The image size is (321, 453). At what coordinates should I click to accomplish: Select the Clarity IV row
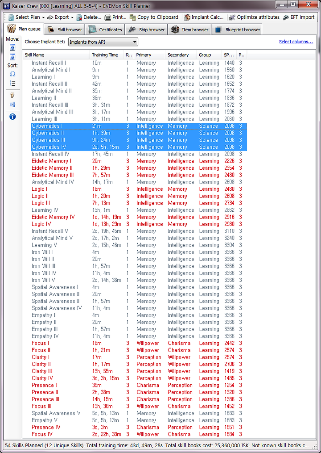(x=139, y=378)
